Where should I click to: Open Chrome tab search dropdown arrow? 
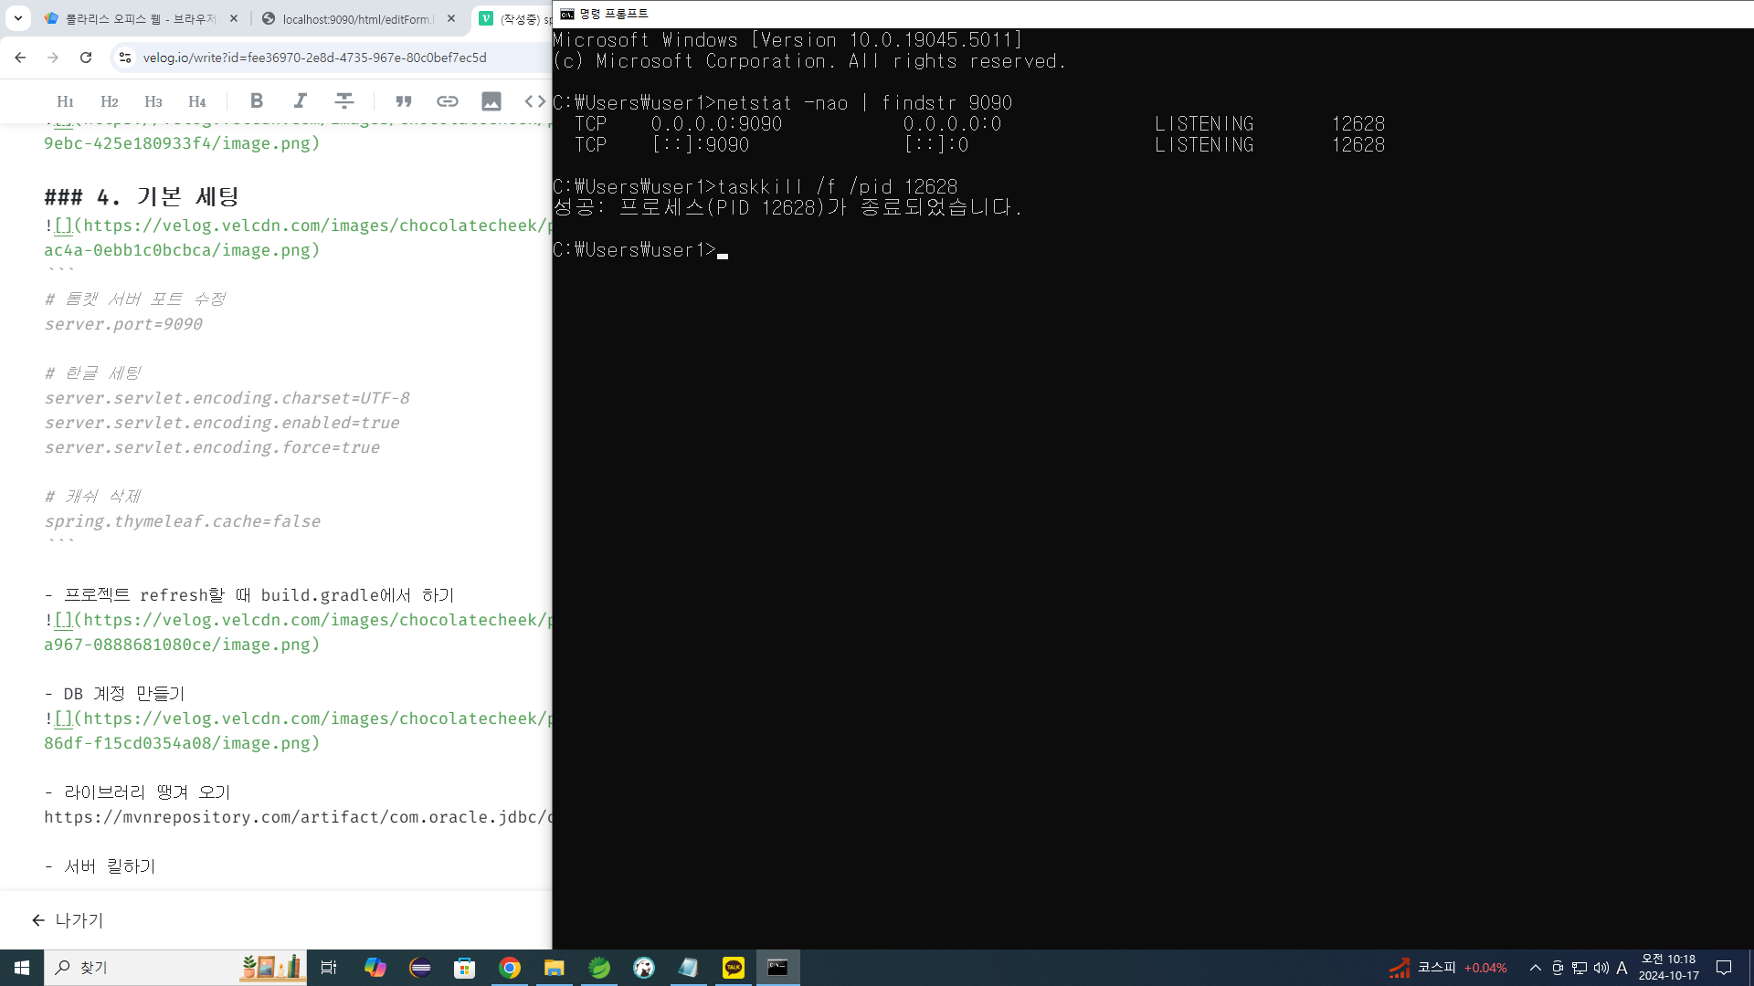pyautogui.click(x=17, y=18)
